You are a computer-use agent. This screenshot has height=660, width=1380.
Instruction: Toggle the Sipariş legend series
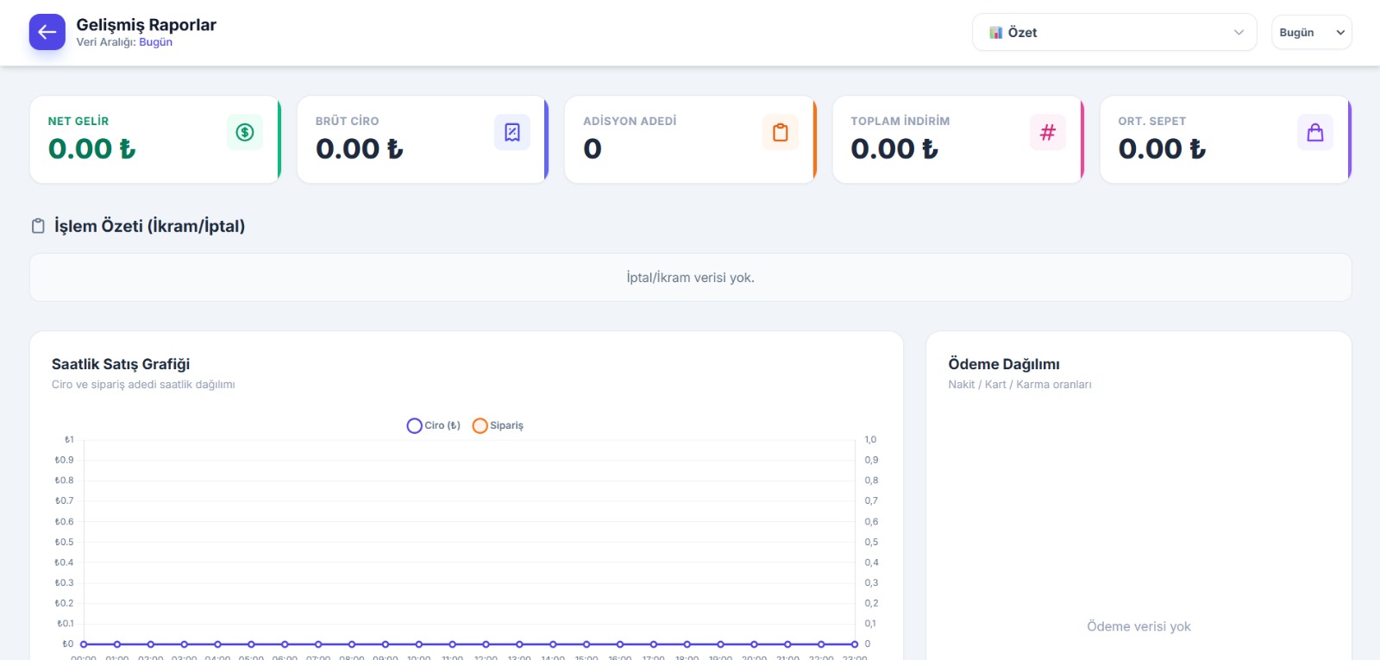(x=499, y=425)
